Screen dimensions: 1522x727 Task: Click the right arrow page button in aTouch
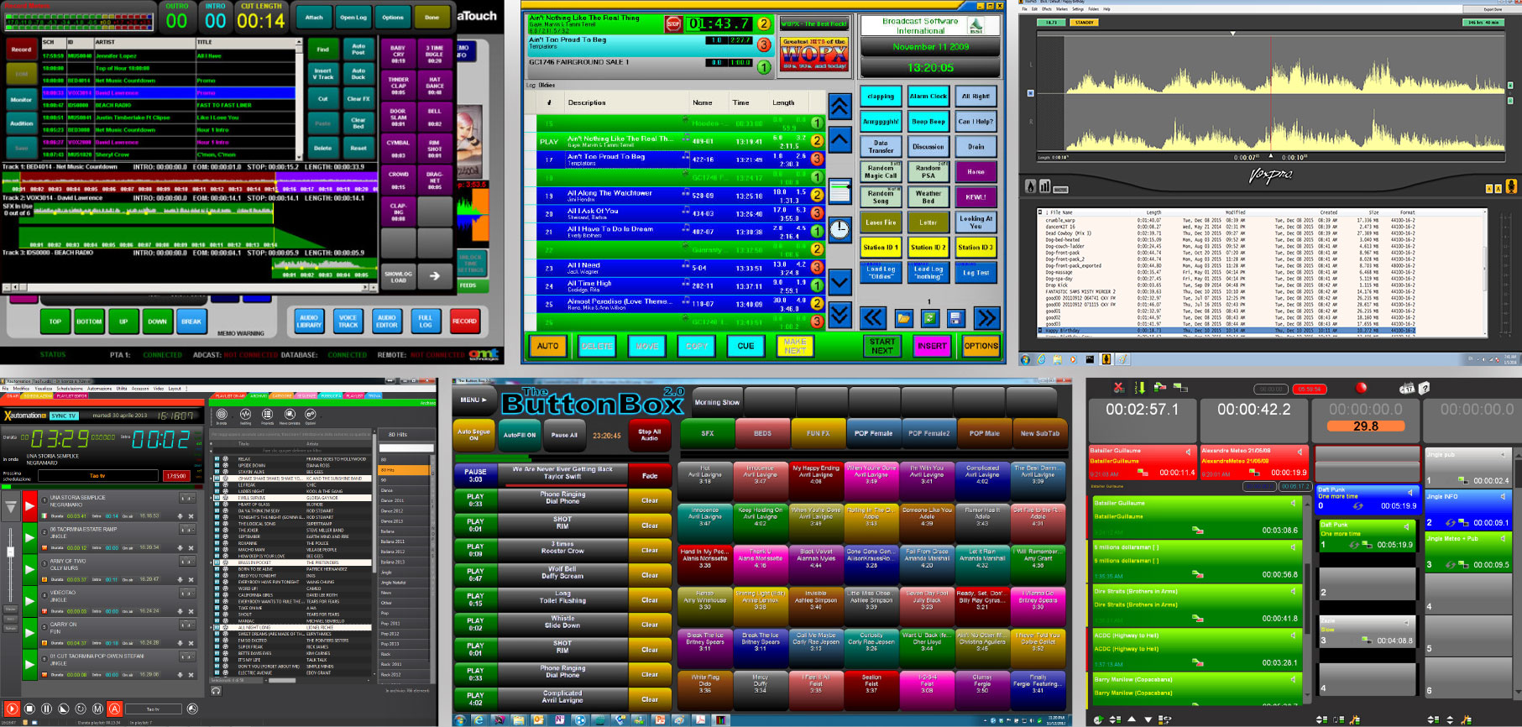(x=435, y=275)
